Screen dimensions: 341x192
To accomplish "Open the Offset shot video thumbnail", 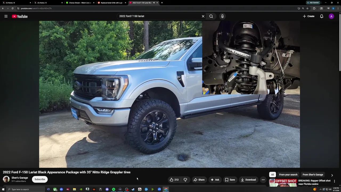I will (283, 183).
